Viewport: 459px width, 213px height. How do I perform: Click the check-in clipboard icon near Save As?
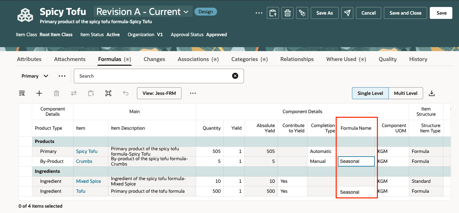click(273, 13)
